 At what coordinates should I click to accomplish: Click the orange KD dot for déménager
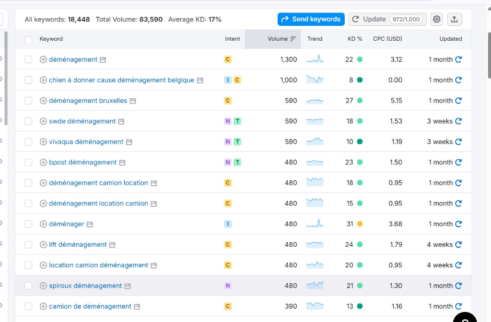pyautogui.click(x=360, y=224)
